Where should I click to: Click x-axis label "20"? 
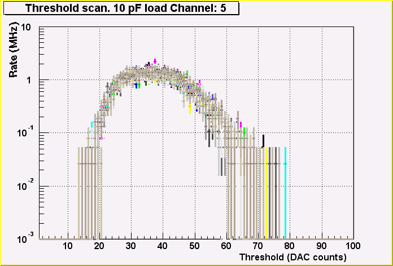tap(99, 246)
